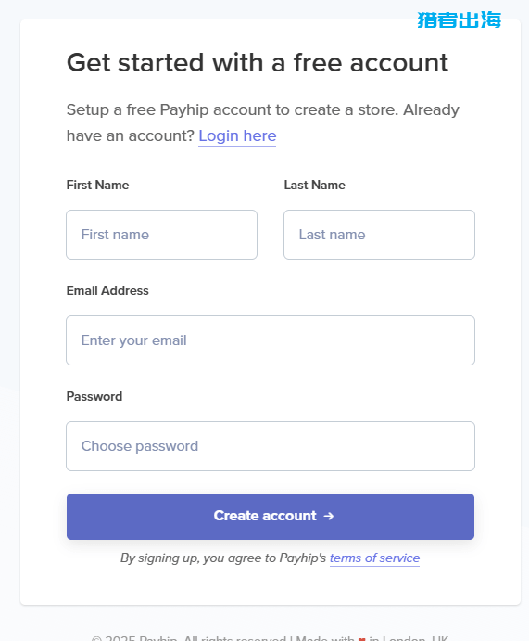Click the Password label

point(94,396)
